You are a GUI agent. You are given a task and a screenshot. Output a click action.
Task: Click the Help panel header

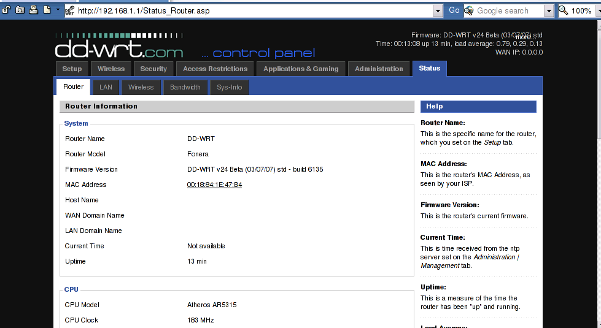tap(478, 107)
